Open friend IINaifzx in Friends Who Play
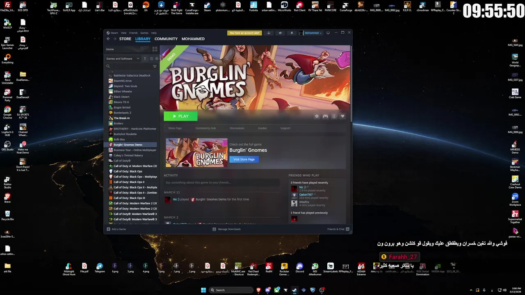 (x=304, y=202)
